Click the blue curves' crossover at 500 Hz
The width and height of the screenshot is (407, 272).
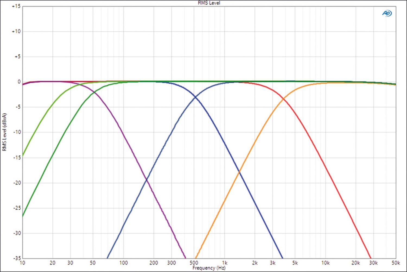pyautogui.click(x=195, y=97)
